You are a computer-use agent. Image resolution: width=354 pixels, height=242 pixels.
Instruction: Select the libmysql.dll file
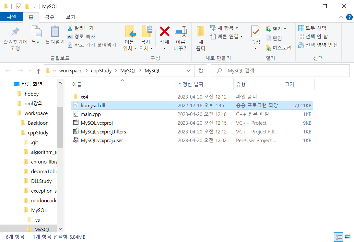click(x=192, y=105)
